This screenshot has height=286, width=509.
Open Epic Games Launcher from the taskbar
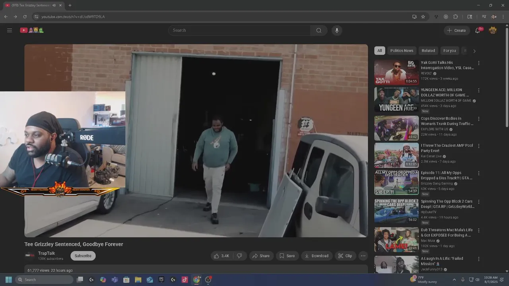(x=161, y=280)
